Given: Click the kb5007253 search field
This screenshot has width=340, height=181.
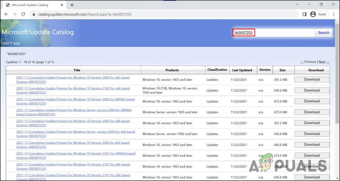Looking at the screenshot, I should 274,33.
